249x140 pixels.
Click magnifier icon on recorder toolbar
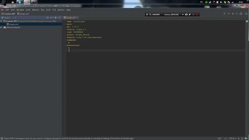pyautogui.click(x=150, y=14)
